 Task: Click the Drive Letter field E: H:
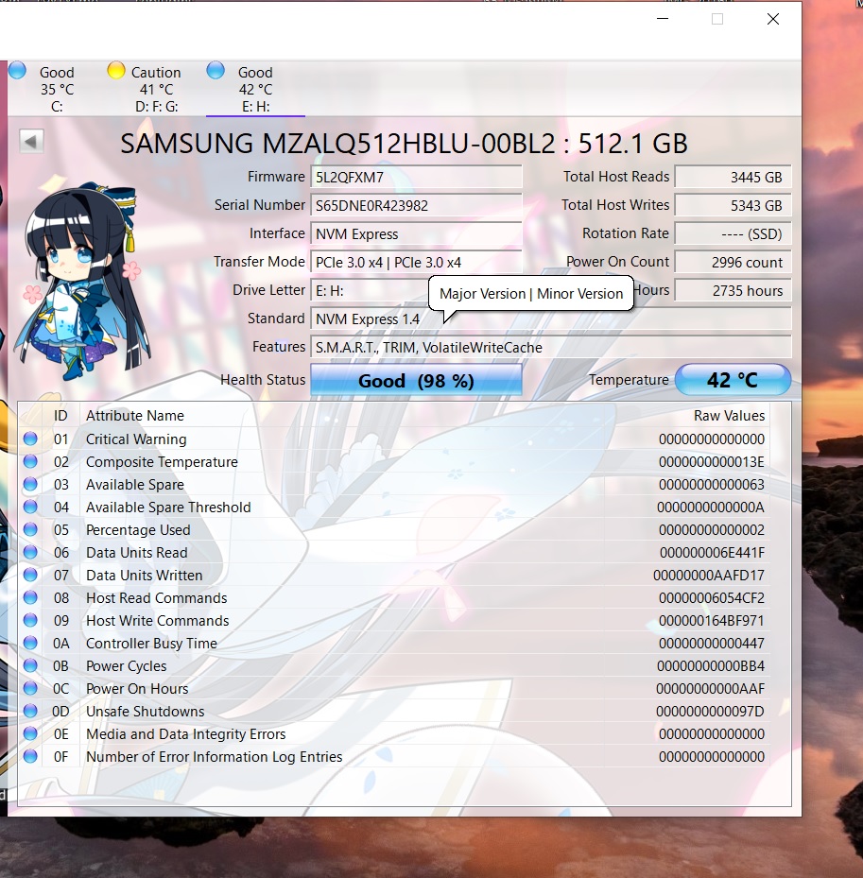pos(370,290)
